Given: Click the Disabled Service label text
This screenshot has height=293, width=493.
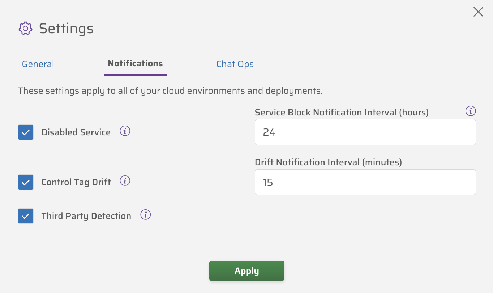Looking at the screenshot, I should pyautogui.click(x=76, y=132).
